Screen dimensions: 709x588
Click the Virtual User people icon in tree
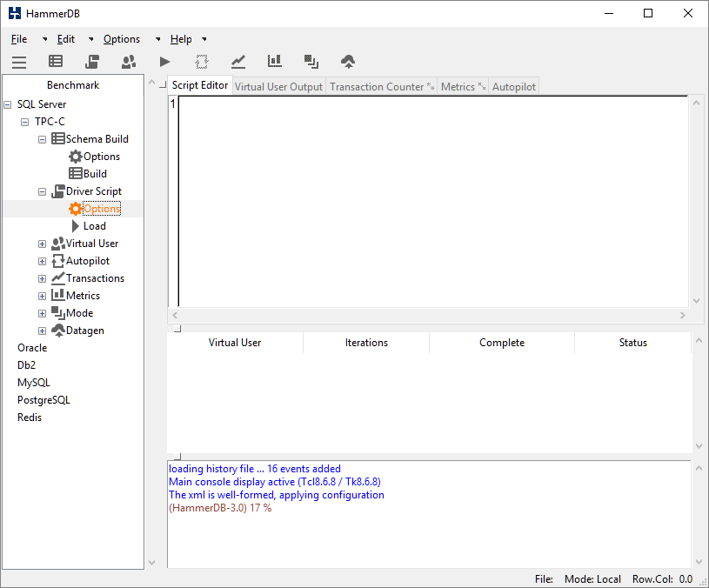click(x=58, y=244)
